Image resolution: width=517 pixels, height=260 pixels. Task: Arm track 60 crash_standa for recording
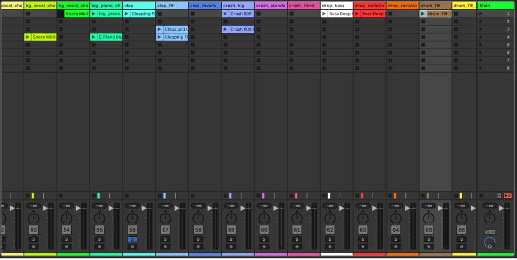[264, 246]
